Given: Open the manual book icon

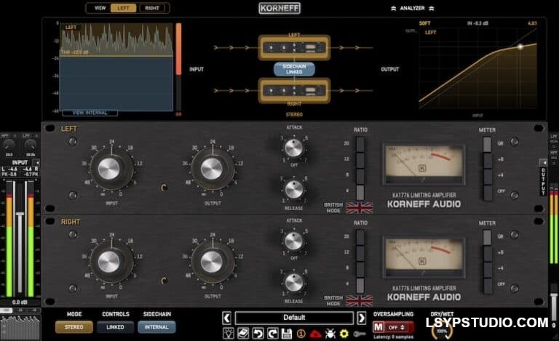Looking at the screenshot, I should pos(243,334).
